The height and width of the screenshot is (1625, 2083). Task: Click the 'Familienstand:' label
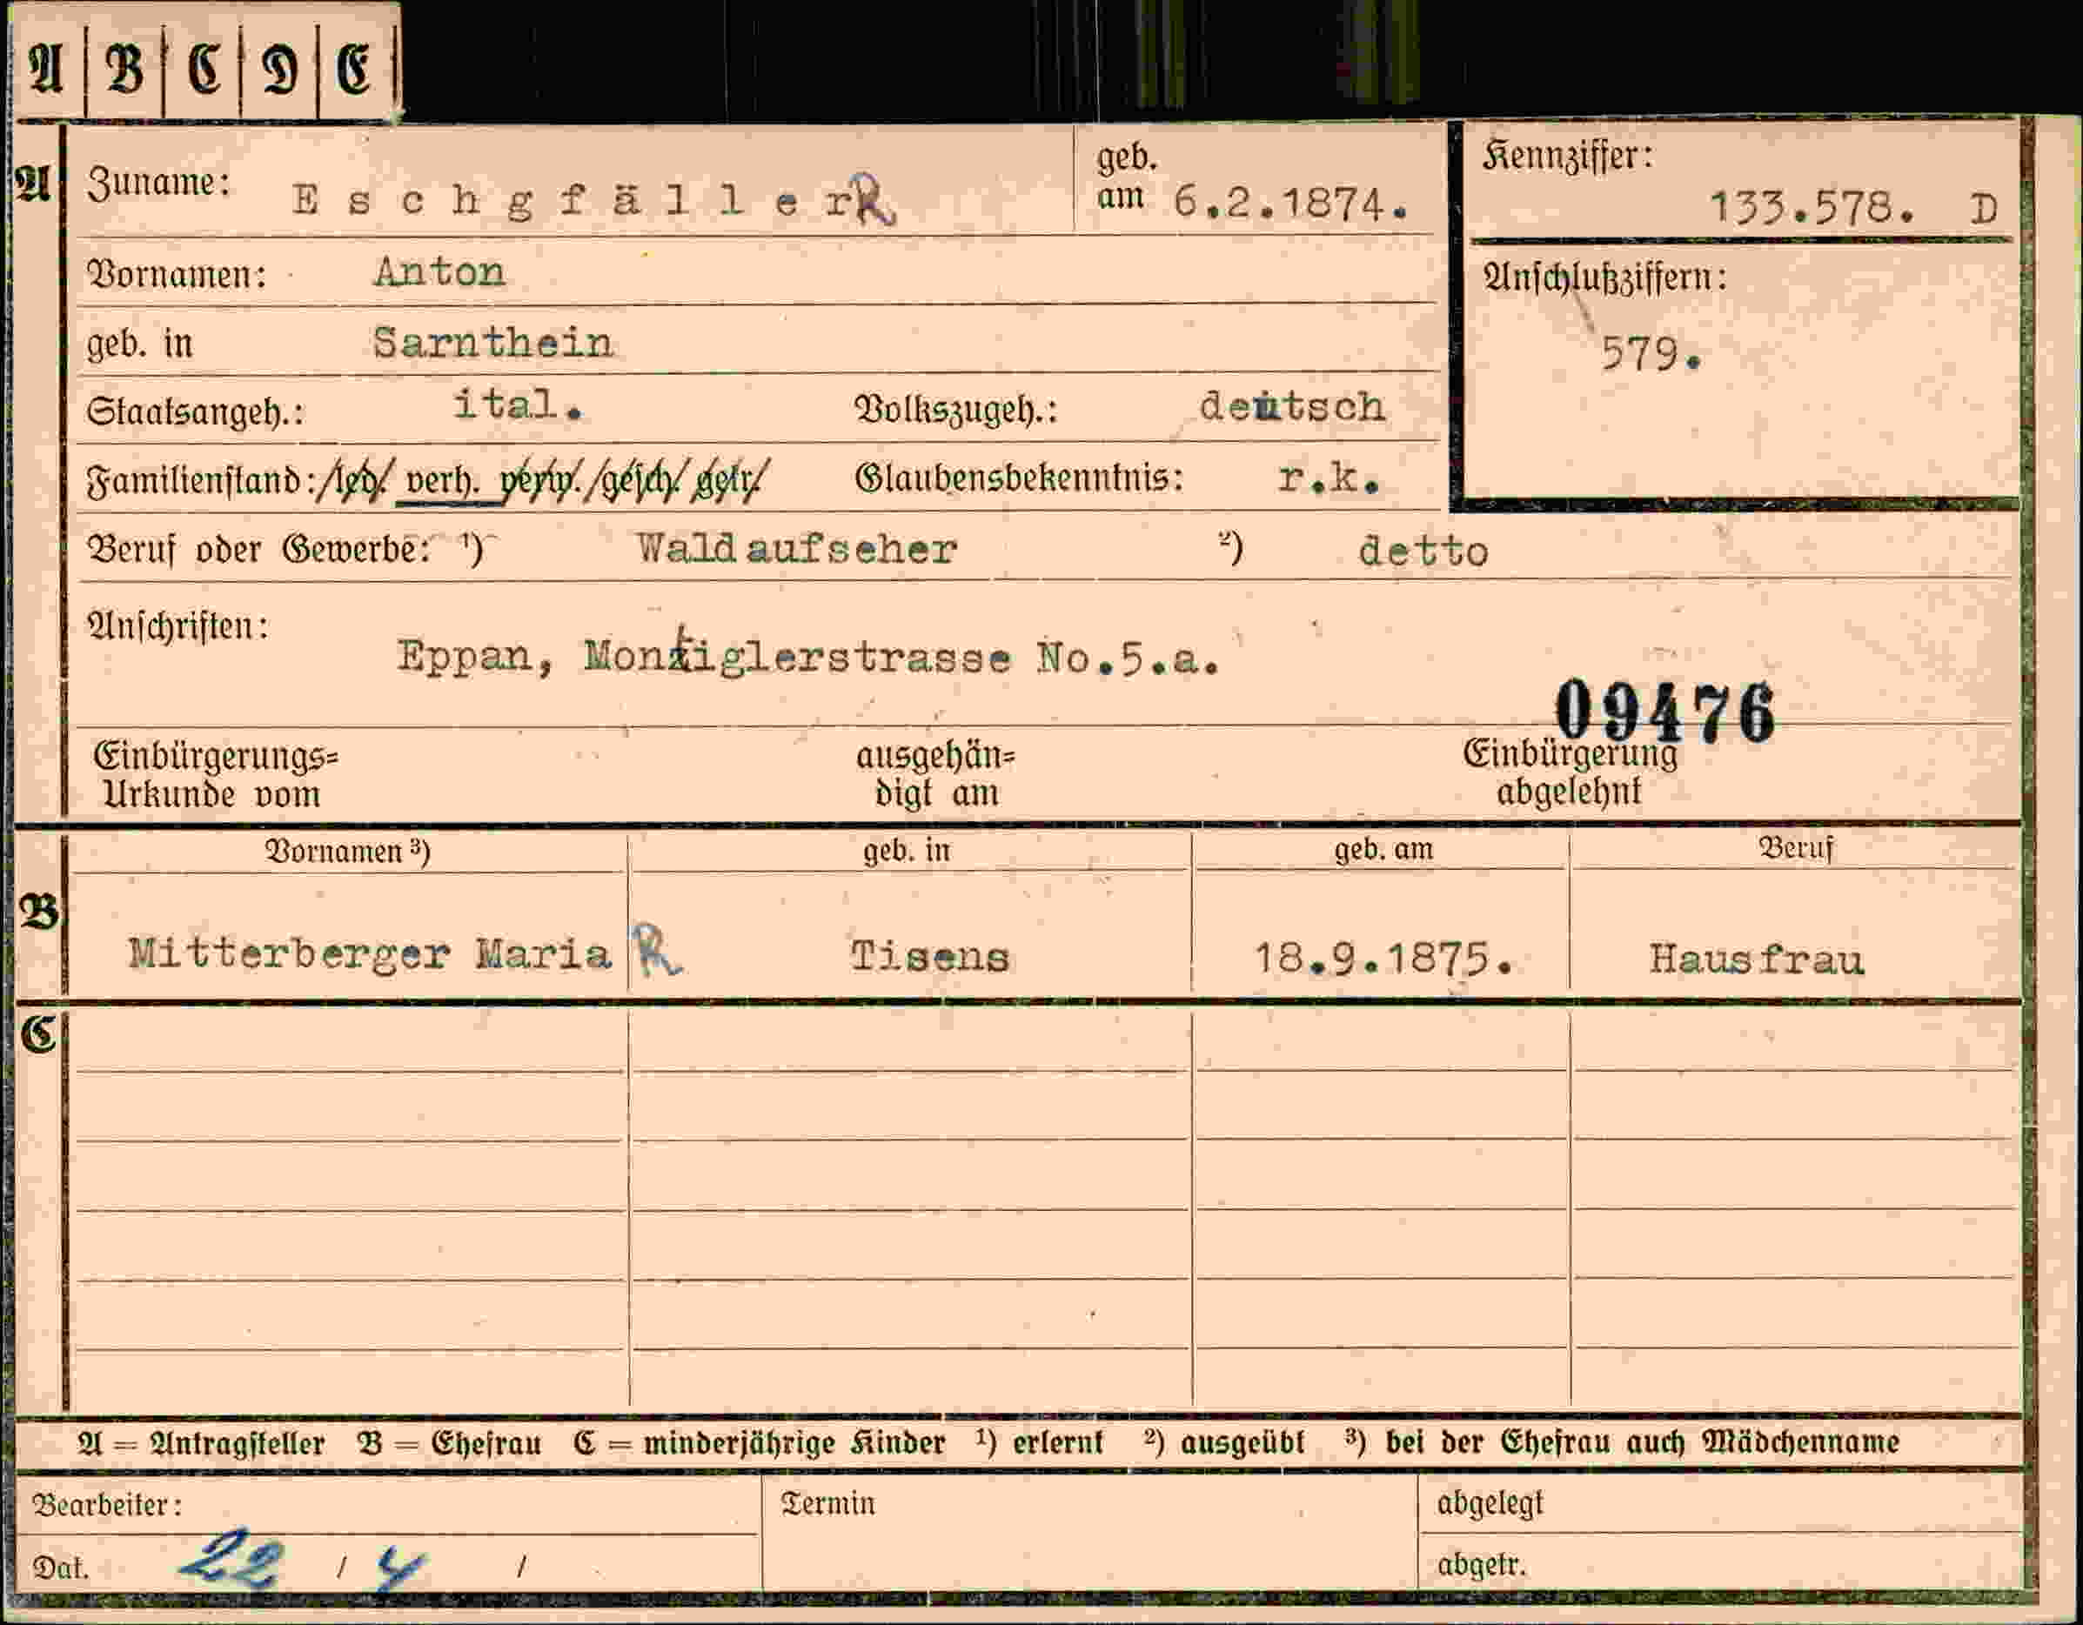201,479
